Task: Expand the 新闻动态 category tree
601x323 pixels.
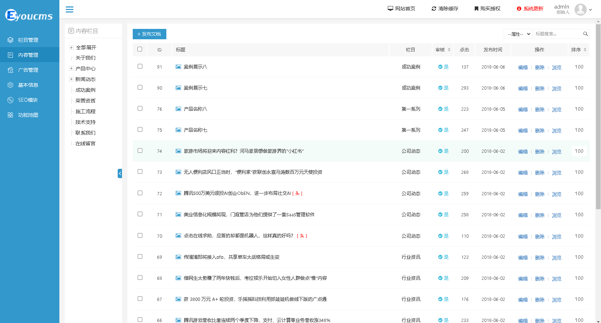Action: coord(70,79)
